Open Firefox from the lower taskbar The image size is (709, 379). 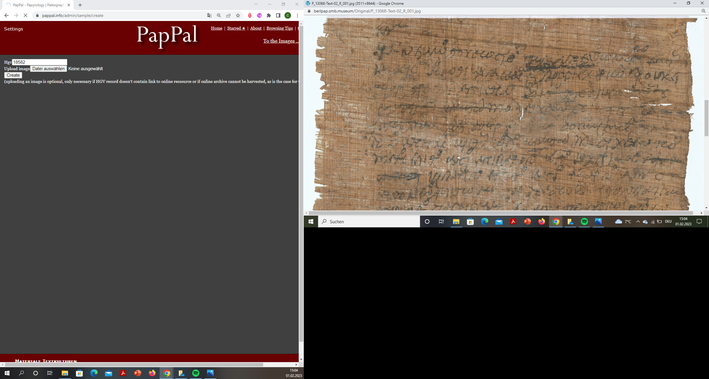pyautogui.click(x=152, y=373)
